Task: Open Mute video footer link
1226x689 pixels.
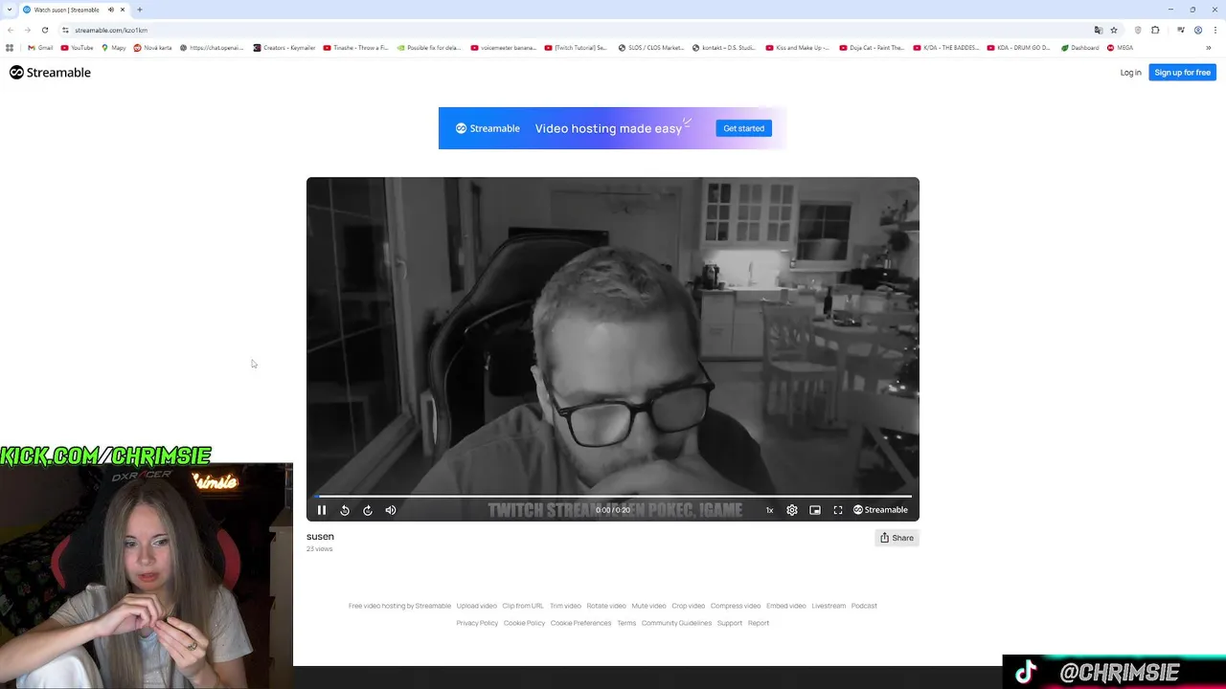Action: (648, 606)
